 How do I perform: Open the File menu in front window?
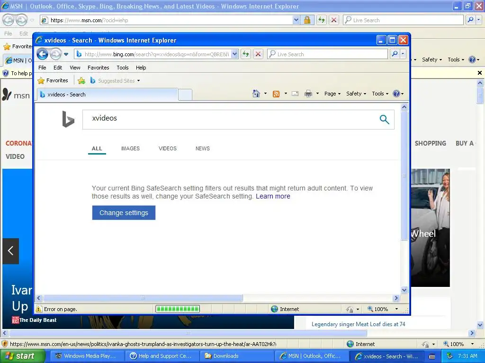(x=42, y=68)
